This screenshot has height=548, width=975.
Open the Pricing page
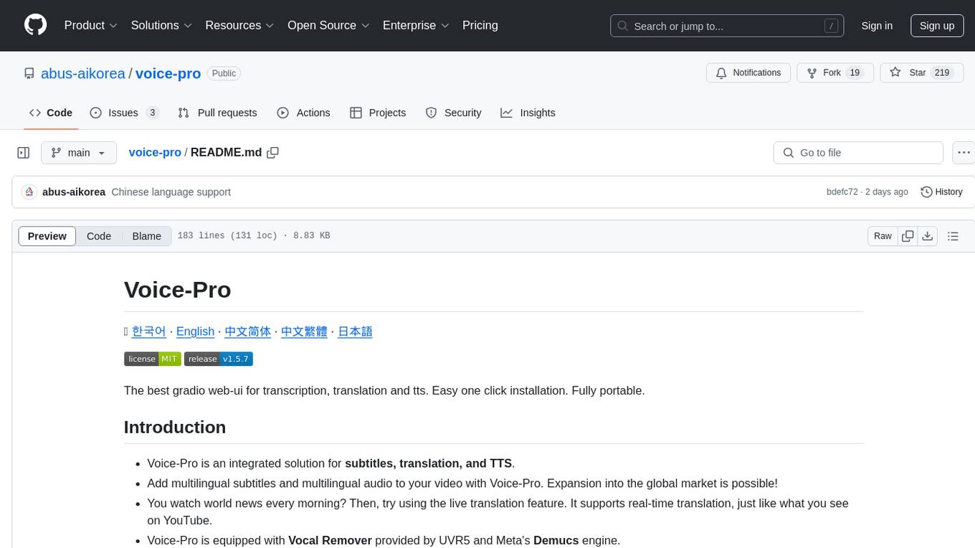480,25
